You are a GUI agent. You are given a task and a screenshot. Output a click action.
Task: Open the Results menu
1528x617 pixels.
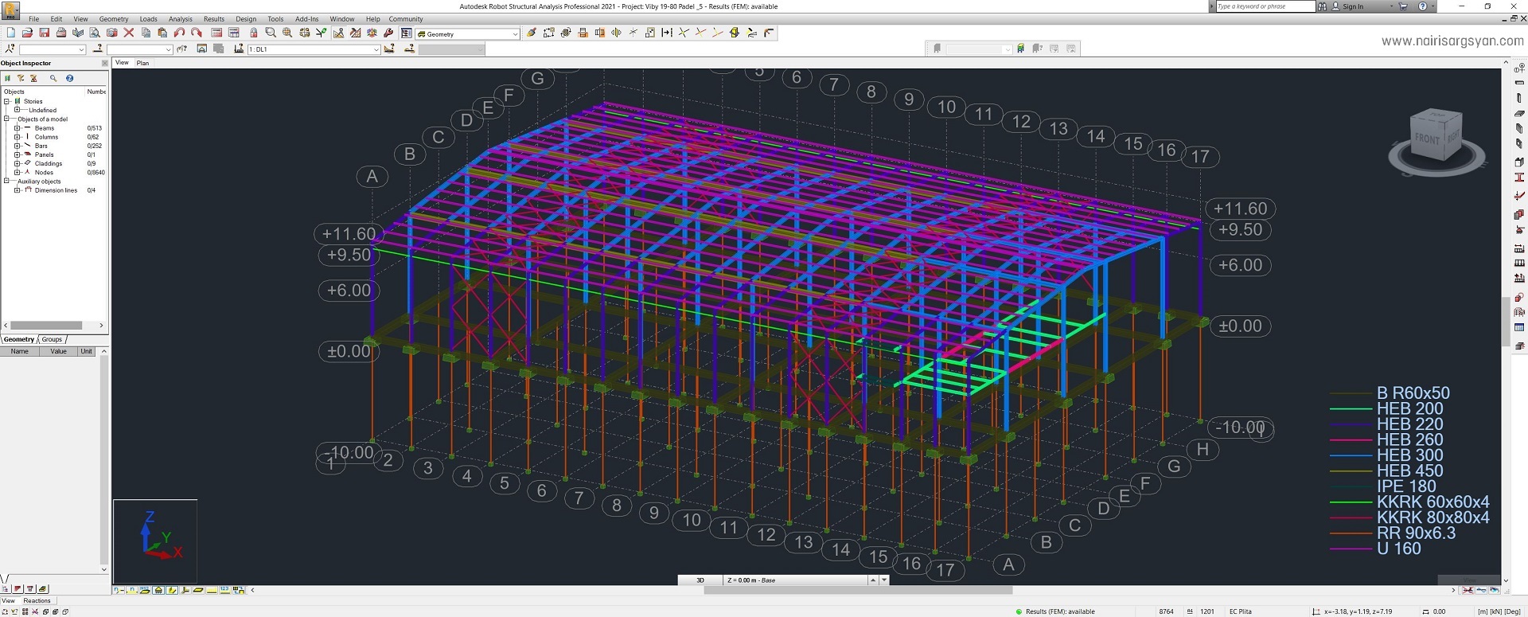coord(213,19)
